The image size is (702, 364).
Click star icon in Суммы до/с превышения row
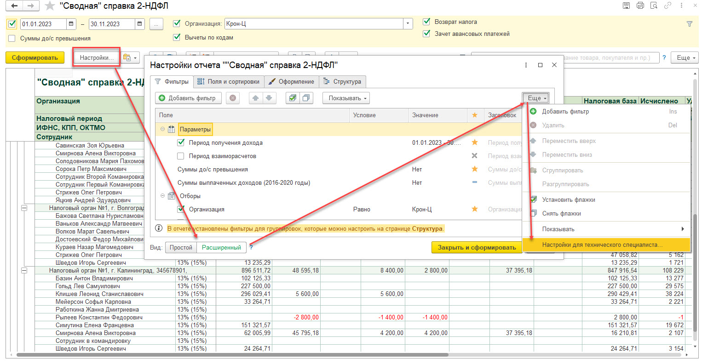click(475, 169)
